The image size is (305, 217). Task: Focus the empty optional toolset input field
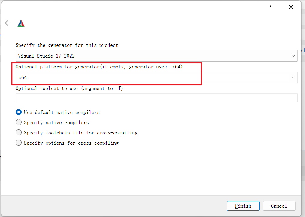pyautogui.click(x=157, y=98)
